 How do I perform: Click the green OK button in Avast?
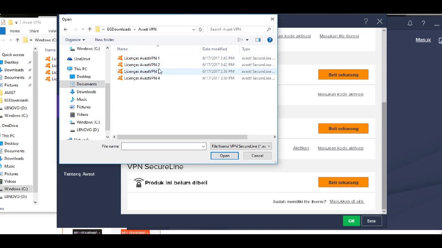[352, 221]
